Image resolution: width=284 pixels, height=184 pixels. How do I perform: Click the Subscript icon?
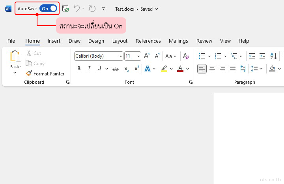126,69
